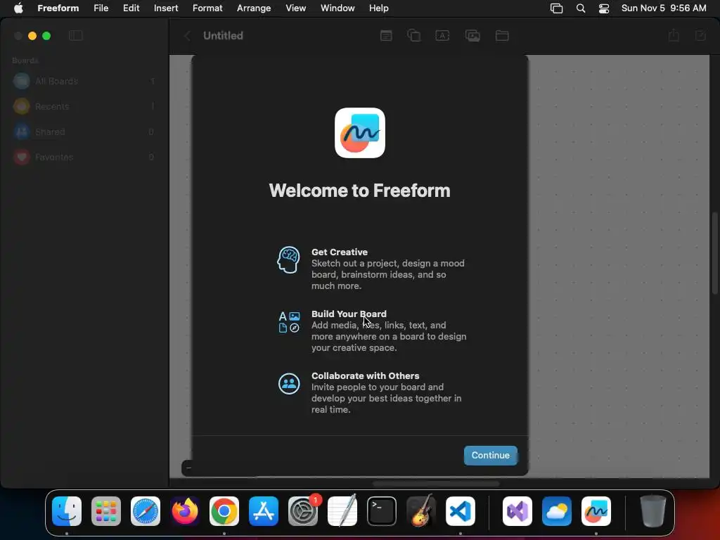This screenshot has height=540, width=720.
Task: Select the text box tool in toolbar
Action: click(442, 35)
